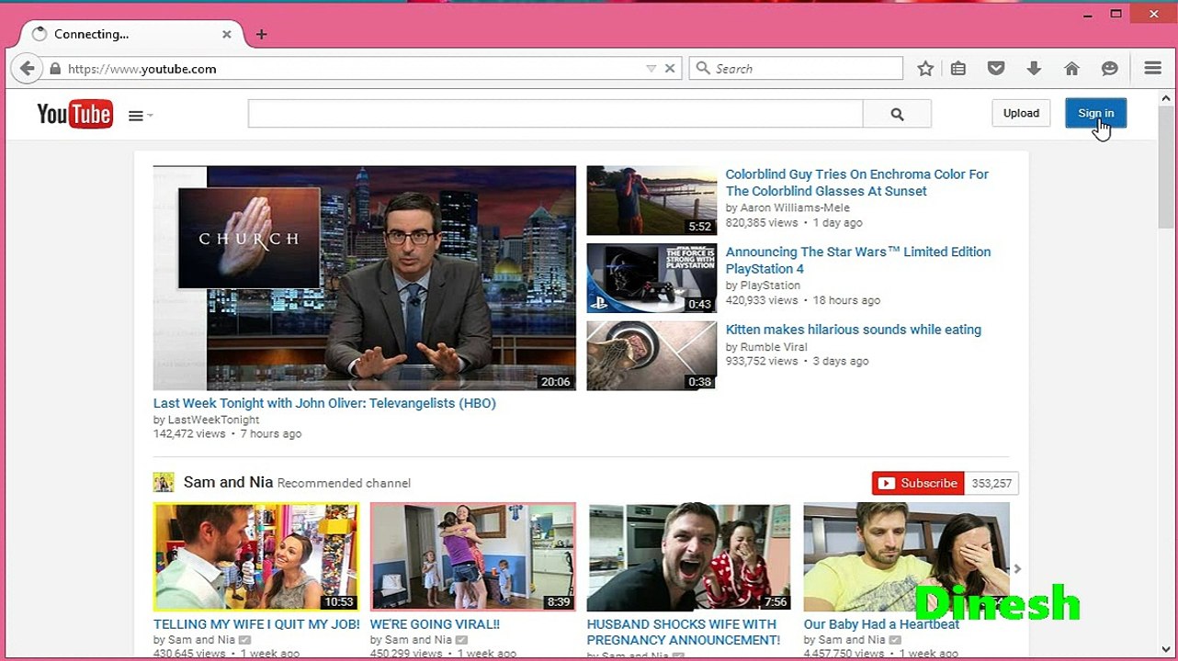Open TELLING MY WIFE I QUIT MY JOB link
This screenshot has width=1178, height=661.
(256, 624)
